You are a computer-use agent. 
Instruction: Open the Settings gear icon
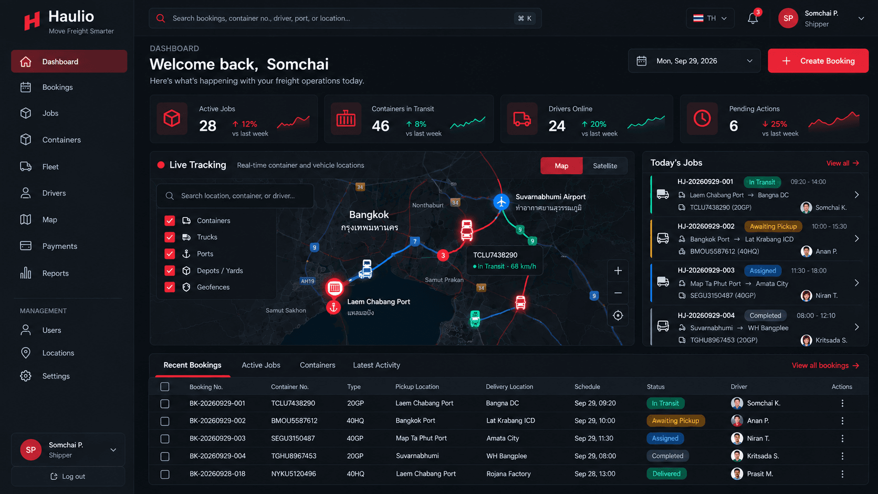(26, 376)
